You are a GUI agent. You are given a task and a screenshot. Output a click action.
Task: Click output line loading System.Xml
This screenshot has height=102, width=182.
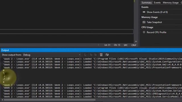92,65
